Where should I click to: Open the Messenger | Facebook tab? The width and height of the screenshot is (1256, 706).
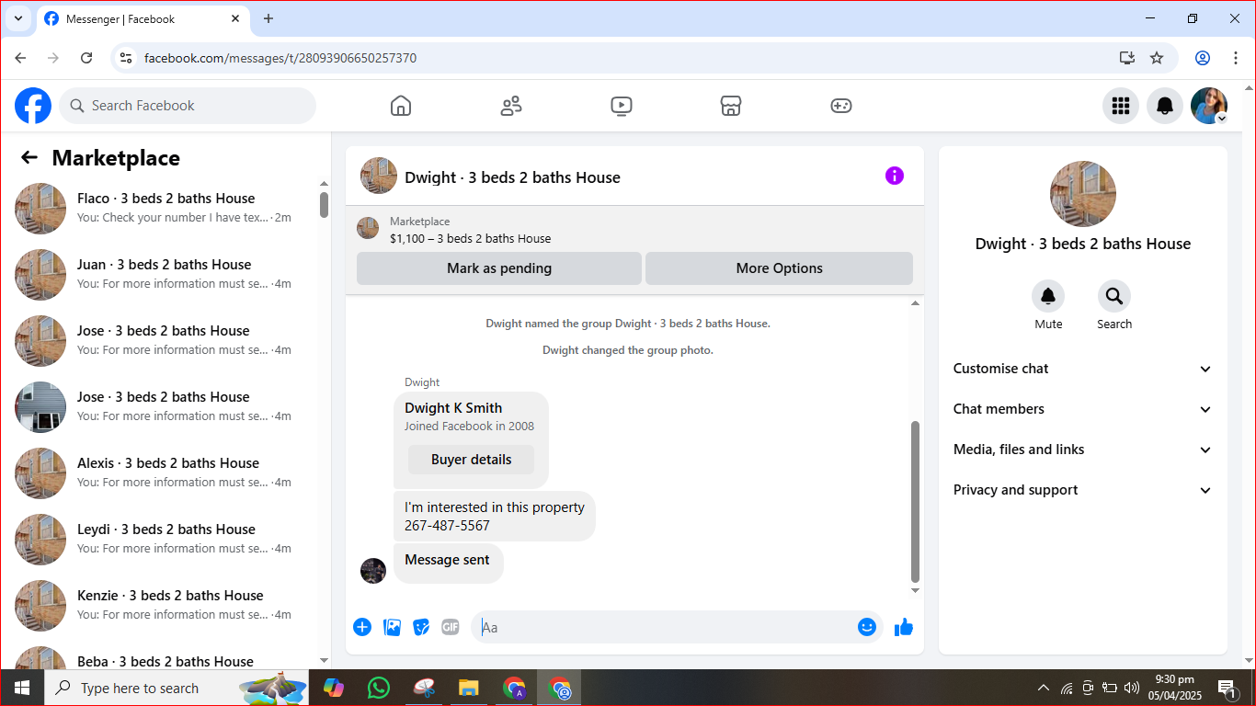[143, 18]
